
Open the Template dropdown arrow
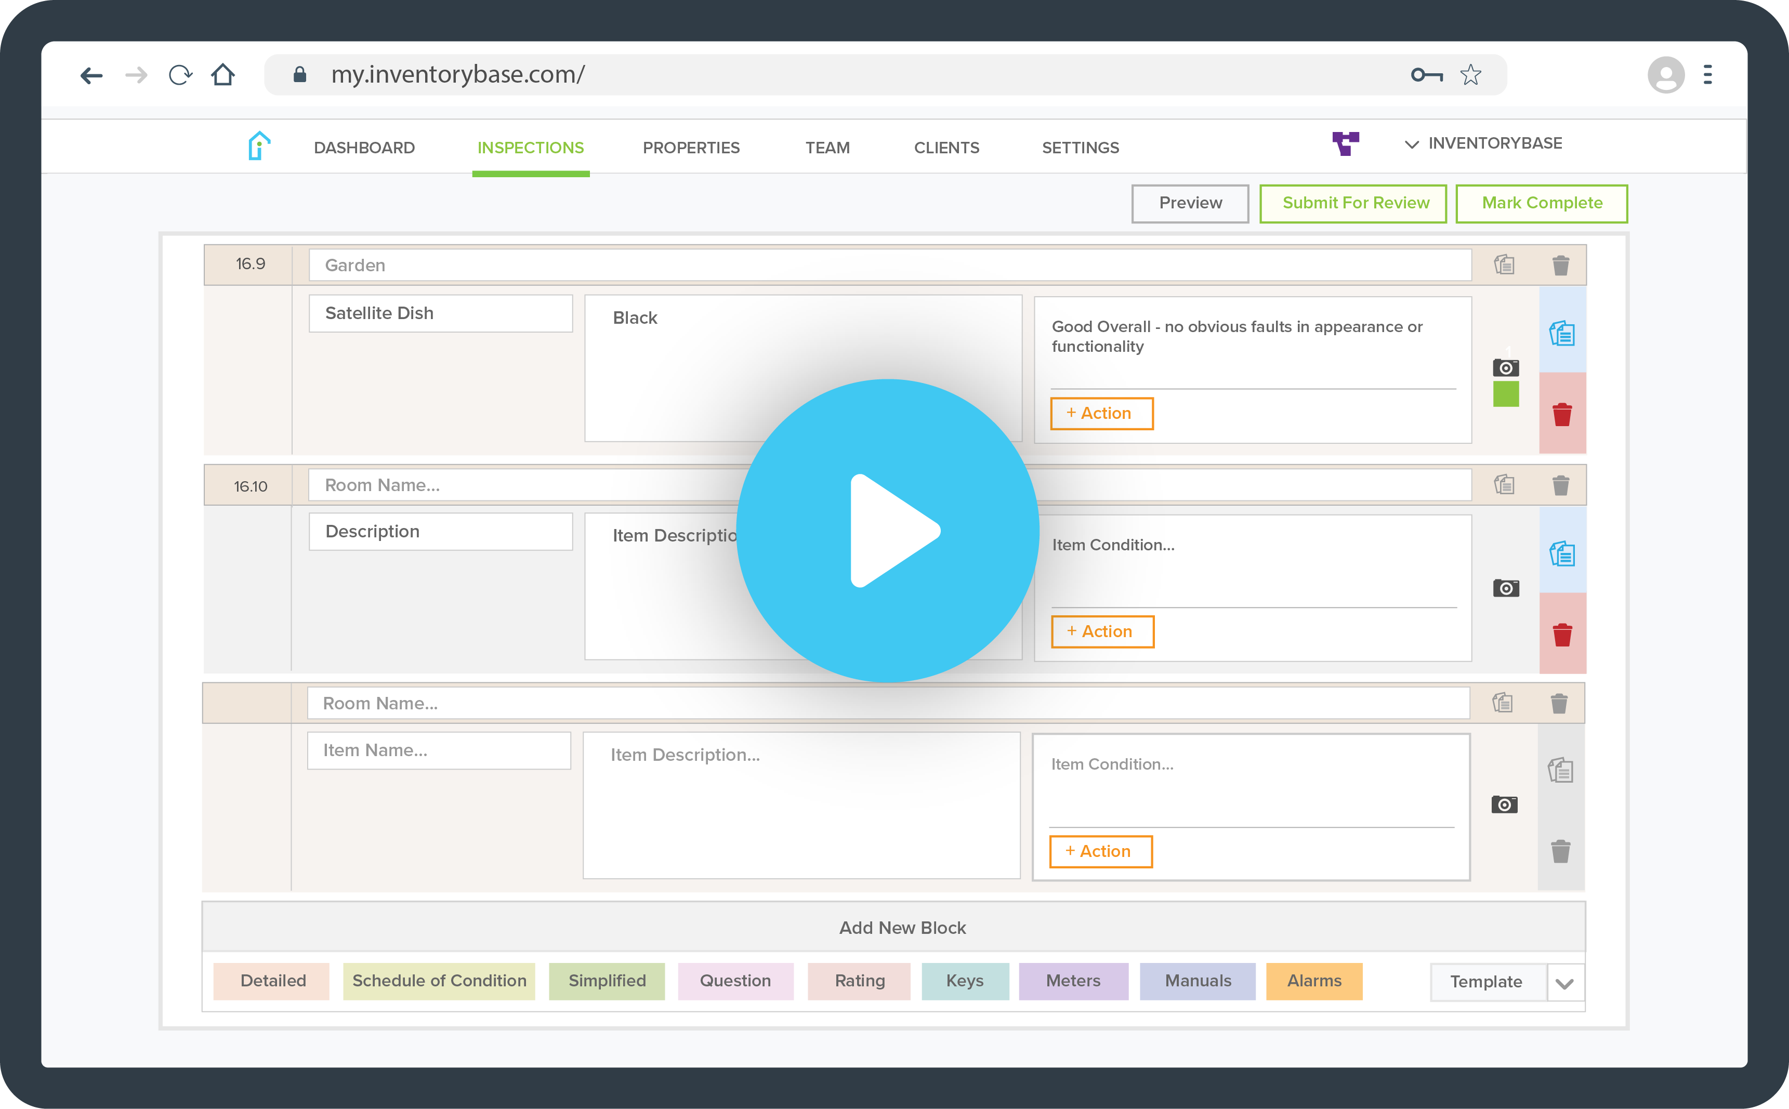(x=1564, y=983)
